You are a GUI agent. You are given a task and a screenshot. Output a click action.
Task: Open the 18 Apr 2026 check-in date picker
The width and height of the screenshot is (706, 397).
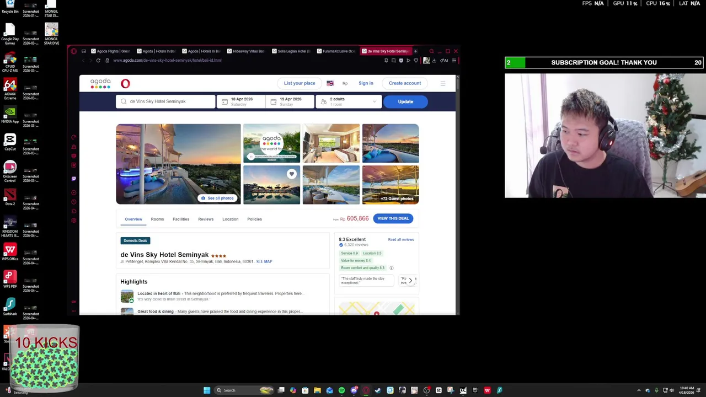tap(241, 101)
